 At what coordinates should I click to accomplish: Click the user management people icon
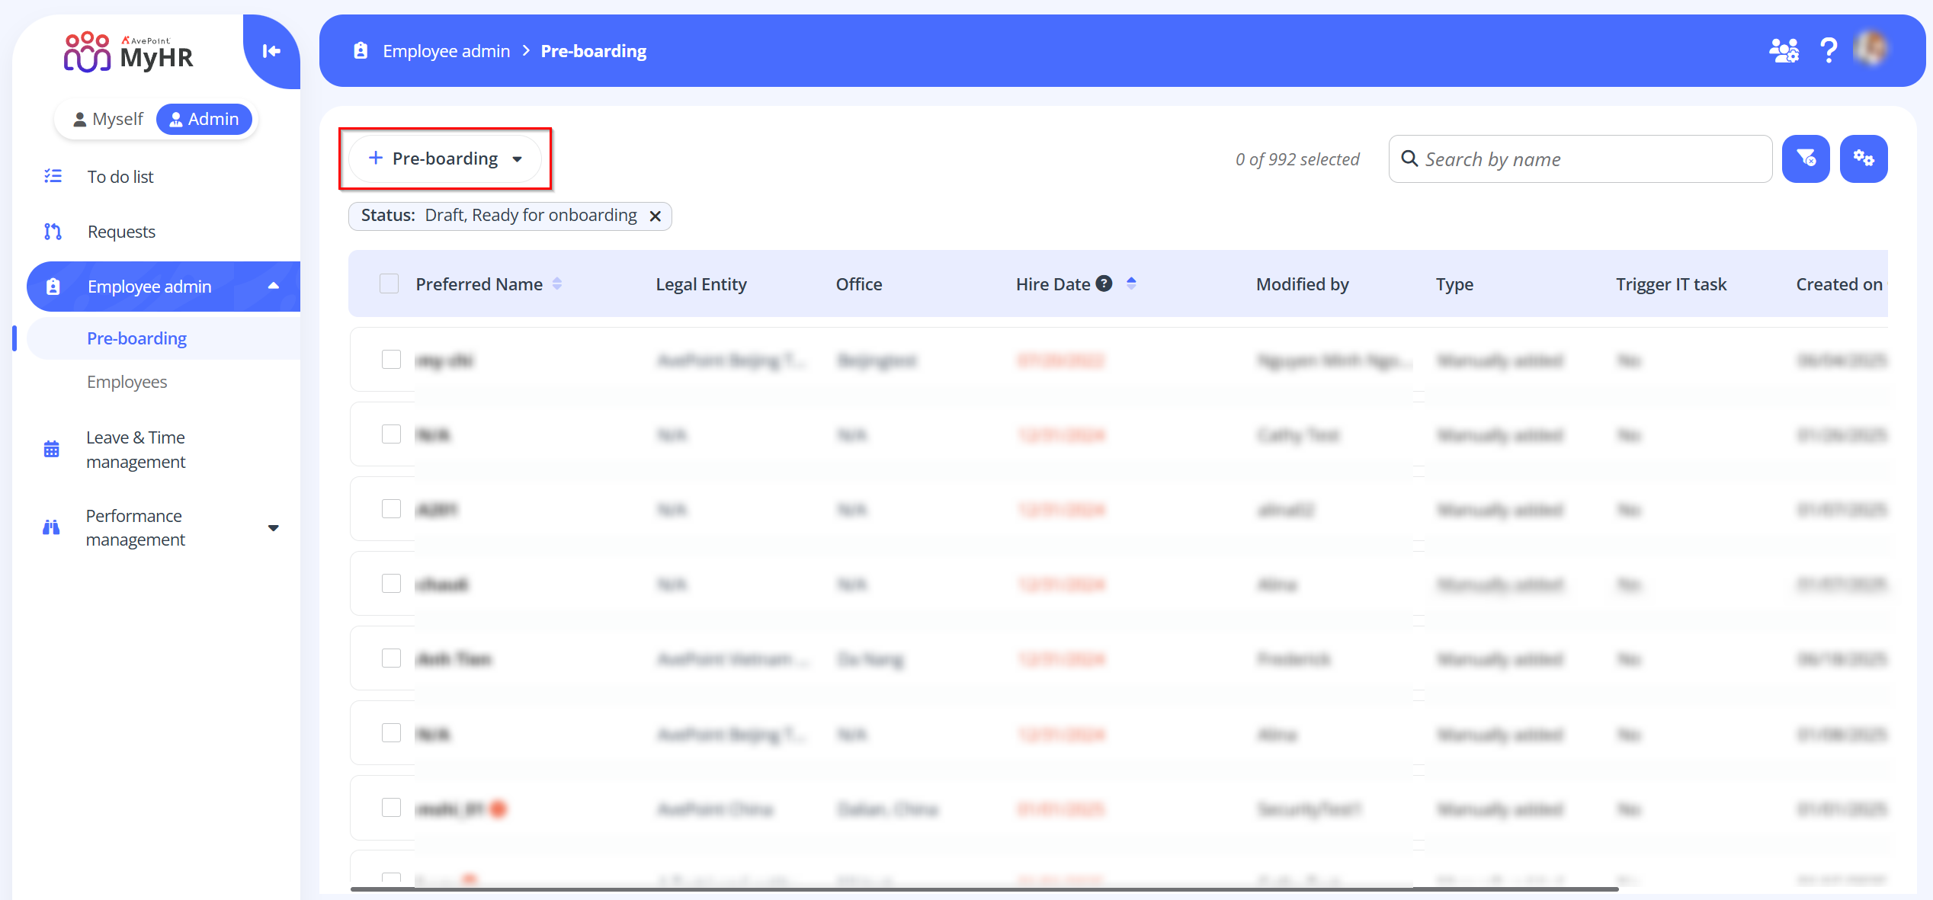(1784, 51)
